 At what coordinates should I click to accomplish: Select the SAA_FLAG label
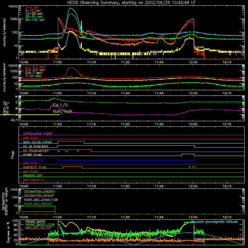[30, 163]
